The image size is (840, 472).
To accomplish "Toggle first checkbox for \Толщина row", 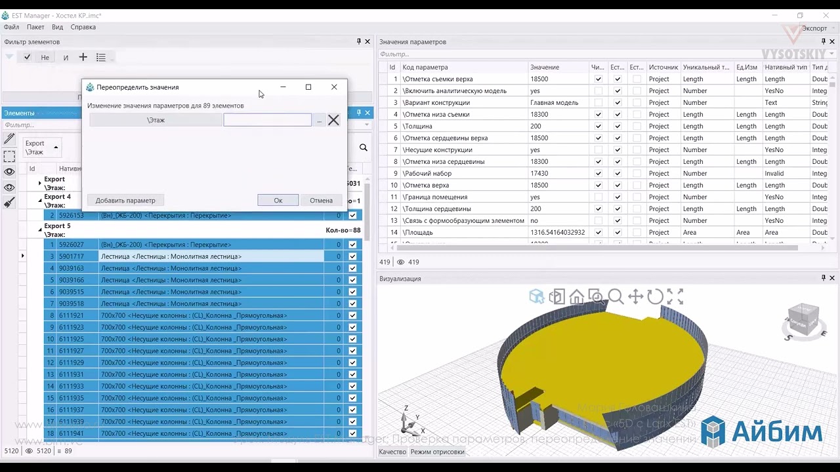I will coord(598,127).
